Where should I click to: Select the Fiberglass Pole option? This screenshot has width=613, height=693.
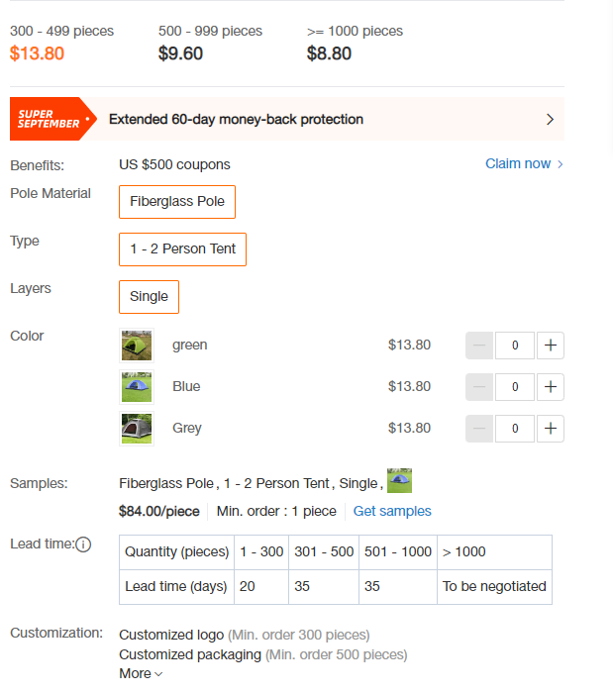177,202
